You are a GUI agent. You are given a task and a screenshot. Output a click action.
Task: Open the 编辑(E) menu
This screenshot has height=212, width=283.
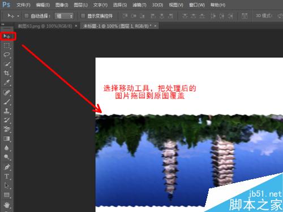(x=43, y=5)
